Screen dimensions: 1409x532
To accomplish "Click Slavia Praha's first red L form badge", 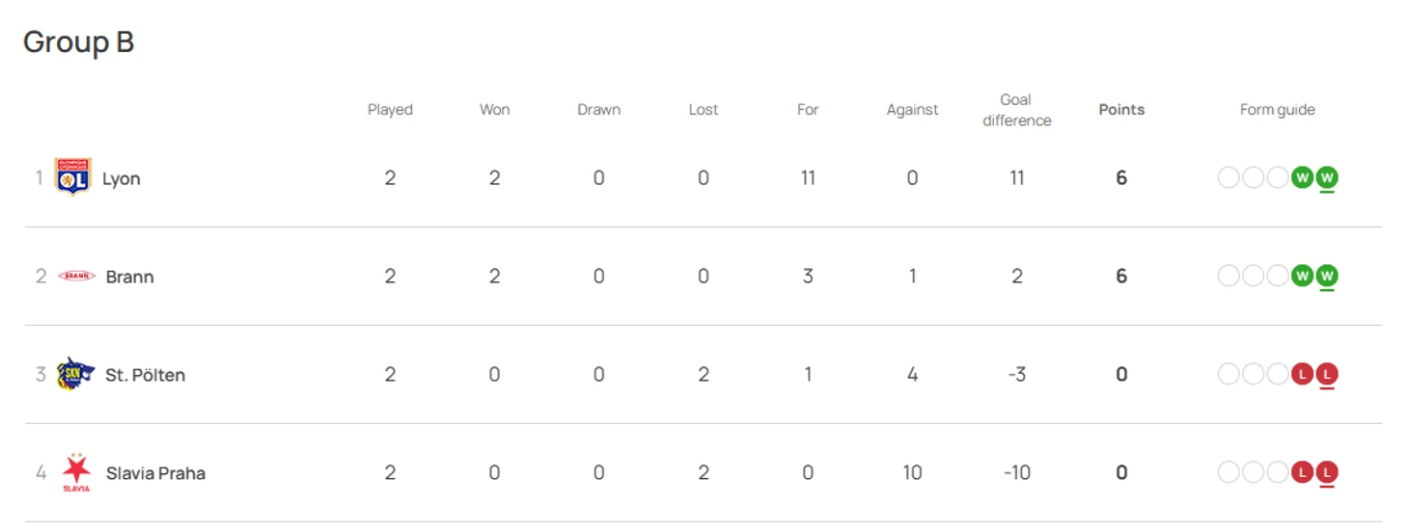I will pos(1302,472).
